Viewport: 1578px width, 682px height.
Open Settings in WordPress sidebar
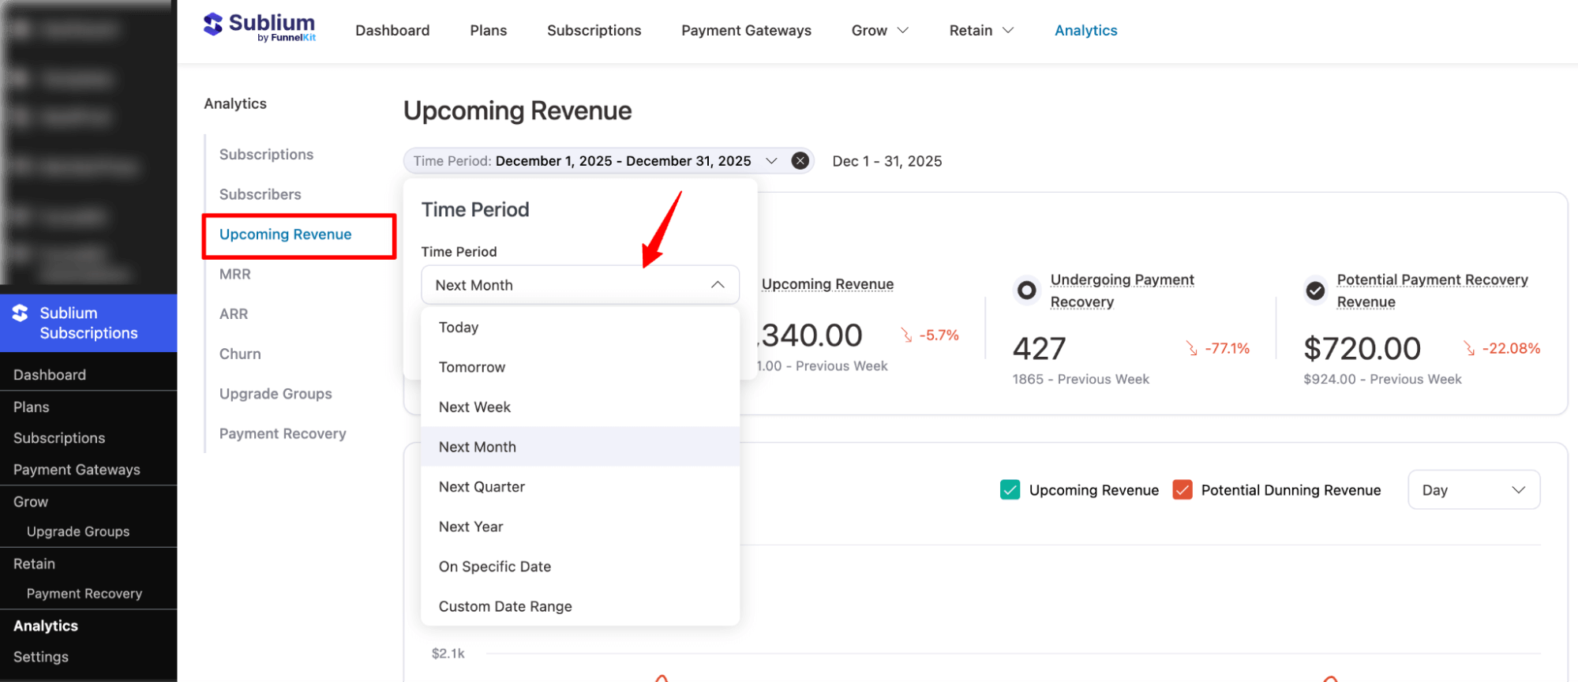[x=41, y=657]
